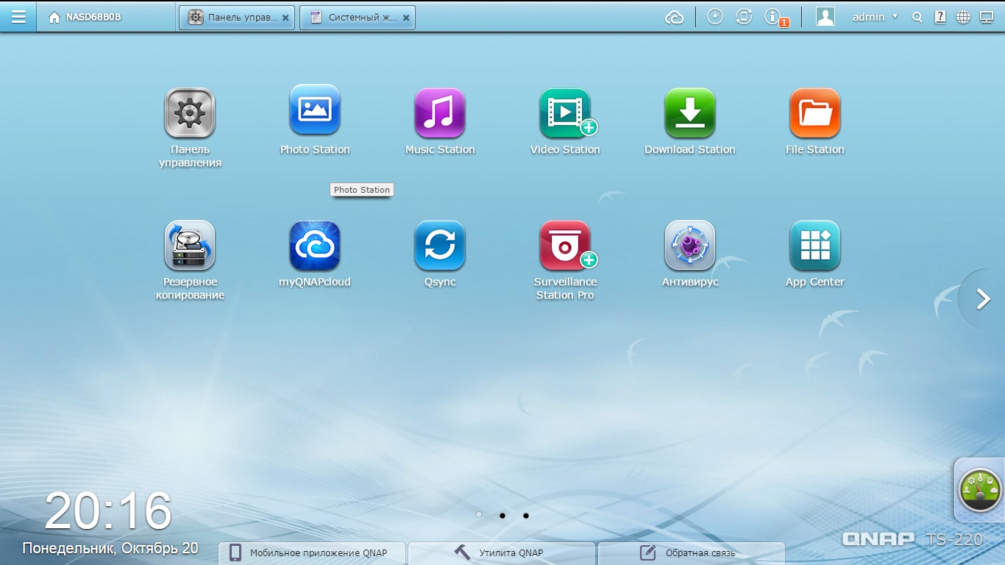Open Утилита QNAP button
The image size is (1005, 565).
(502, 553)
